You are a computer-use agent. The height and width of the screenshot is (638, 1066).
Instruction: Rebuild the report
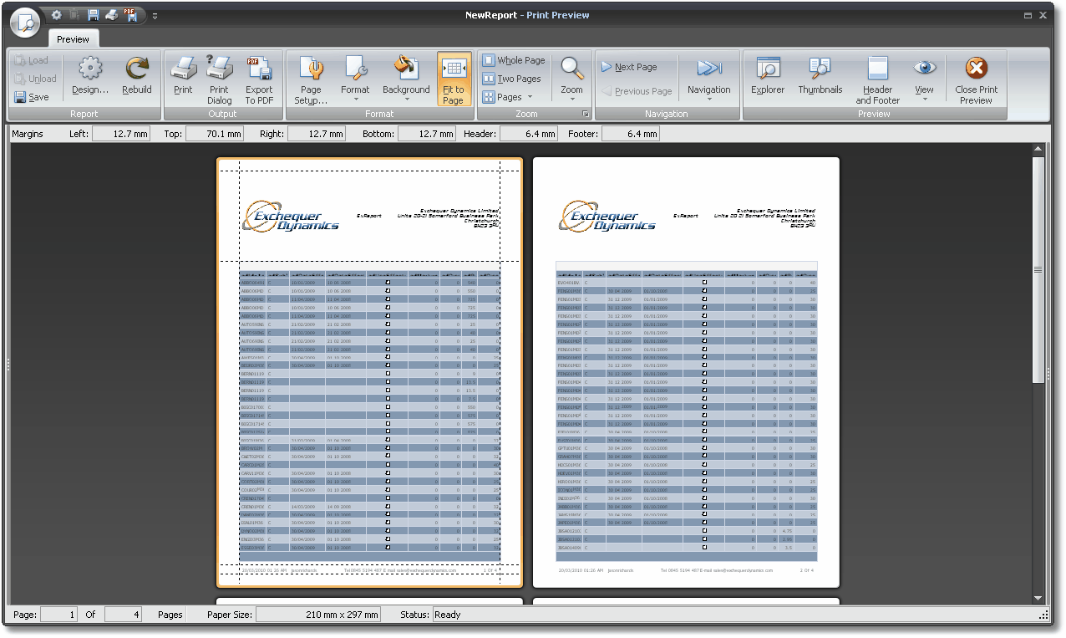(137, 77)
